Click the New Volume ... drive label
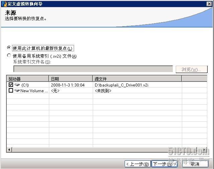214x169 pixels. point(34,91)
